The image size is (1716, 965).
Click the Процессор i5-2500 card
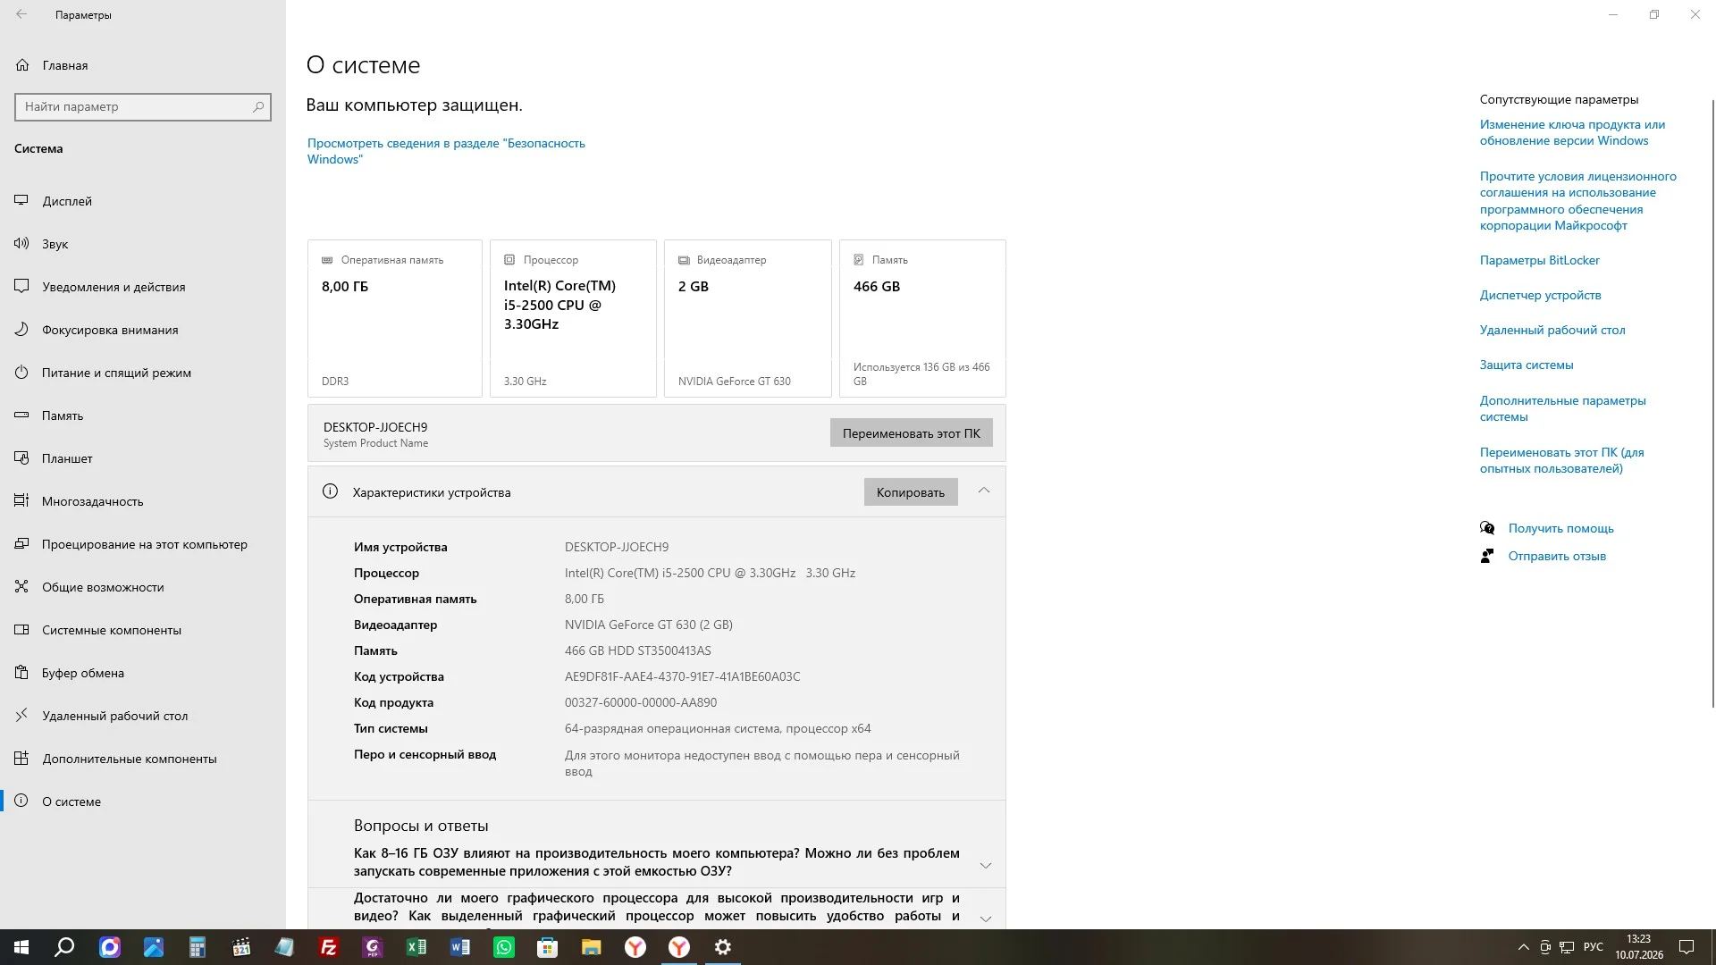[x=573, y=318]
